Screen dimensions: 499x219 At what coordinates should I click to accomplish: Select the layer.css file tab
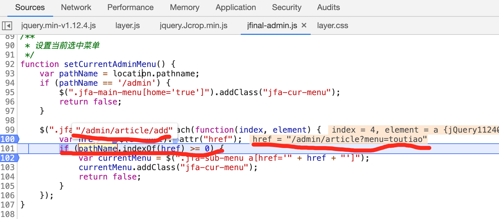(333, 25)
